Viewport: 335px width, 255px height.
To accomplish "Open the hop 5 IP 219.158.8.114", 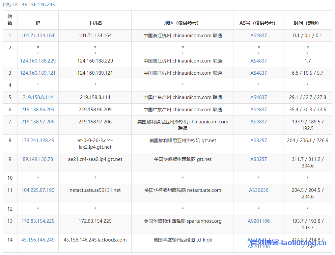I will pos(38,97).
